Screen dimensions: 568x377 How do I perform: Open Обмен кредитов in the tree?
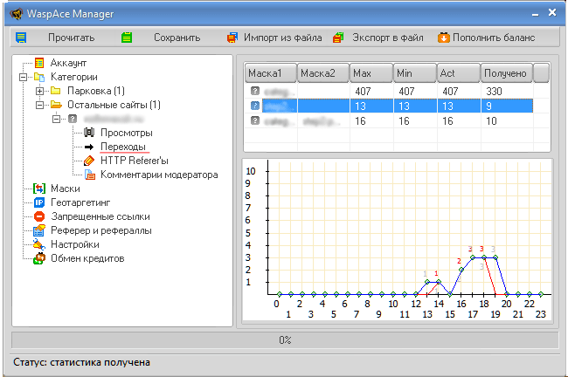coord(87,258)
